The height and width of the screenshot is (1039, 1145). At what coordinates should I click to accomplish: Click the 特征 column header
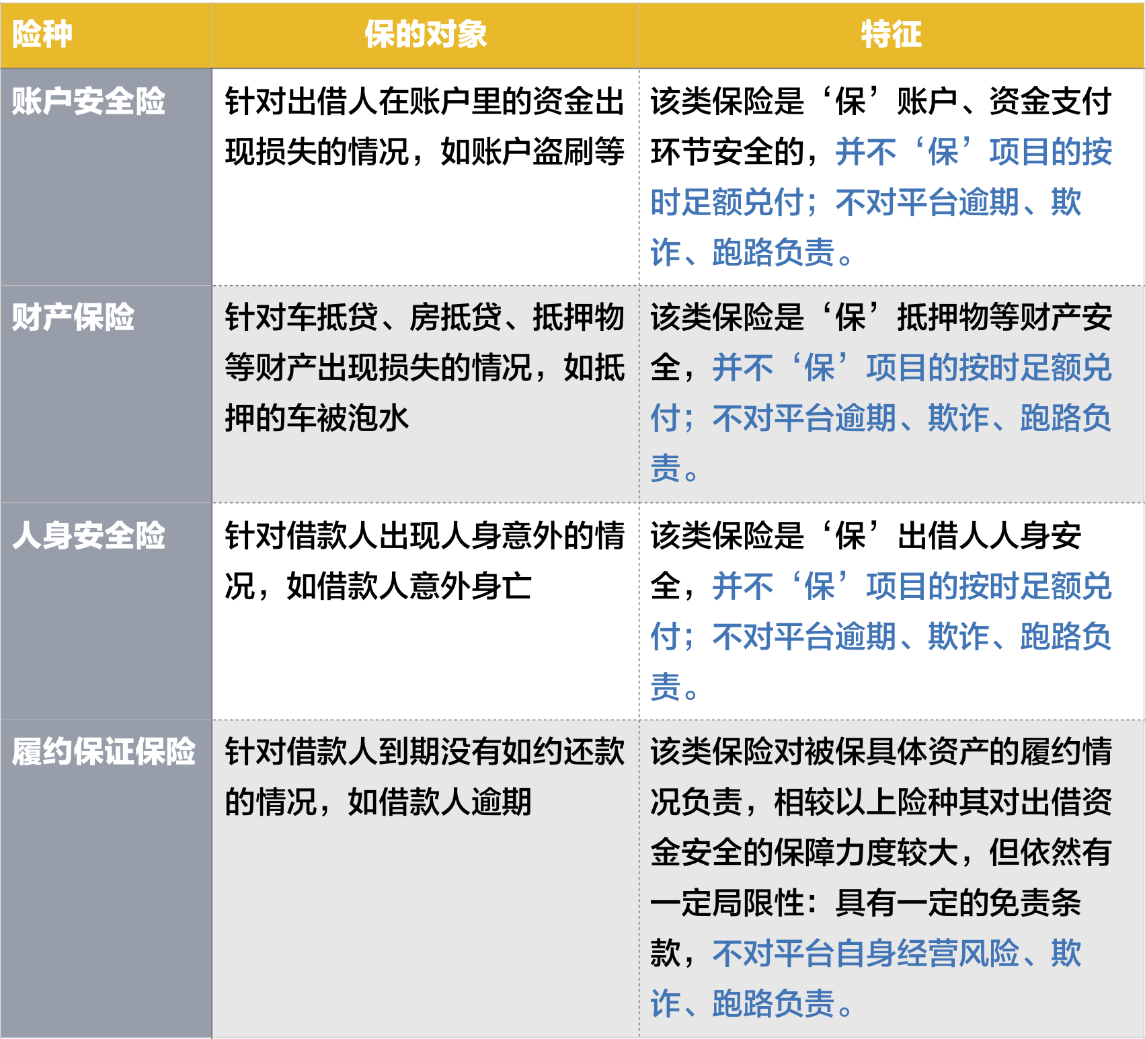[891, 34]
